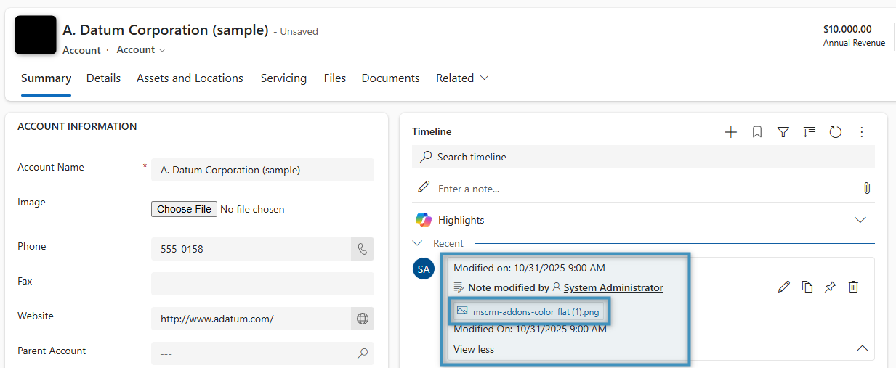
Task: Delete the note with trash icon
Action: 854,287
